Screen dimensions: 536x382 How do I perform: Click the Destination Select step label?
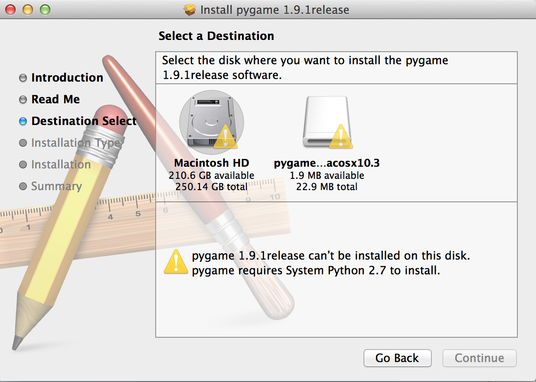pyautogui.click(x=84, y=121)
